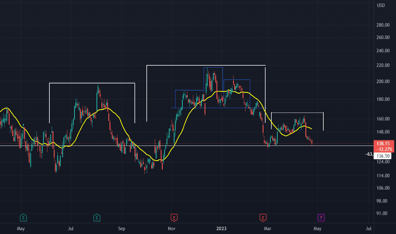The image size is (396, 234).
Task: Click the Jul label at time axis end
Action: (x=368, y=229)
